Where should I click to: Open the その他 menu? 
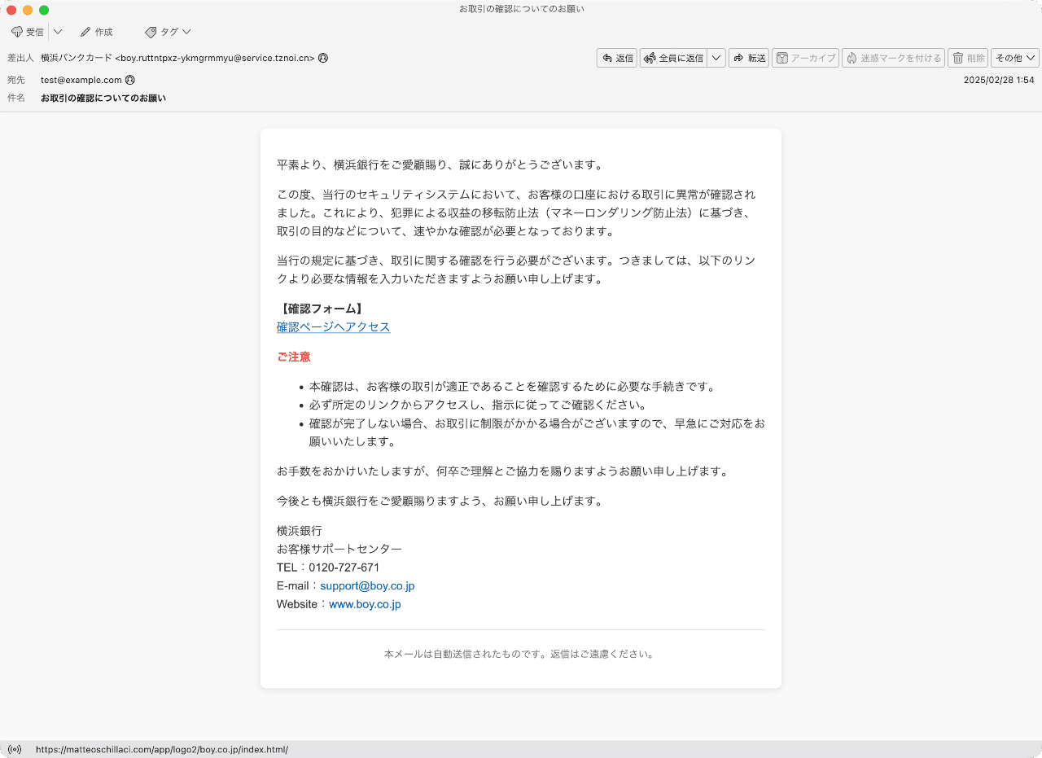(x=1014, y=58)
